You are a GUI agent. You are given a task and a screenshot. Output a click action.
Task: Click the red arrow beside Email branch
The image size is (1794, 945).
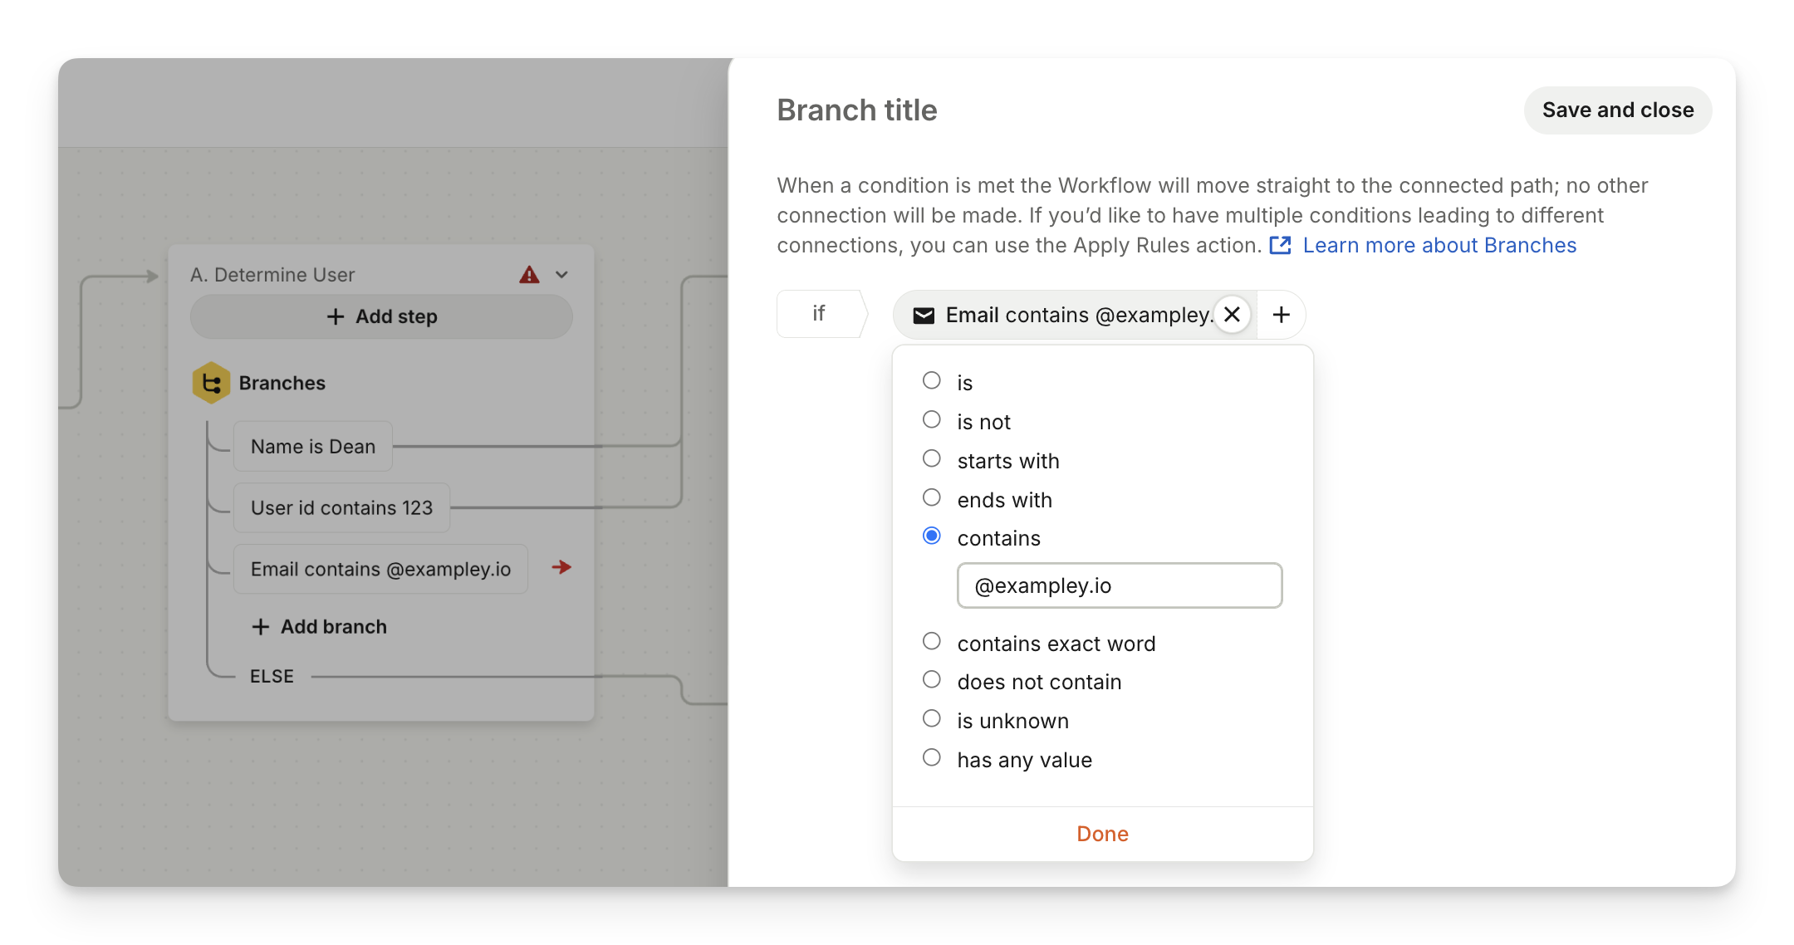561,567
